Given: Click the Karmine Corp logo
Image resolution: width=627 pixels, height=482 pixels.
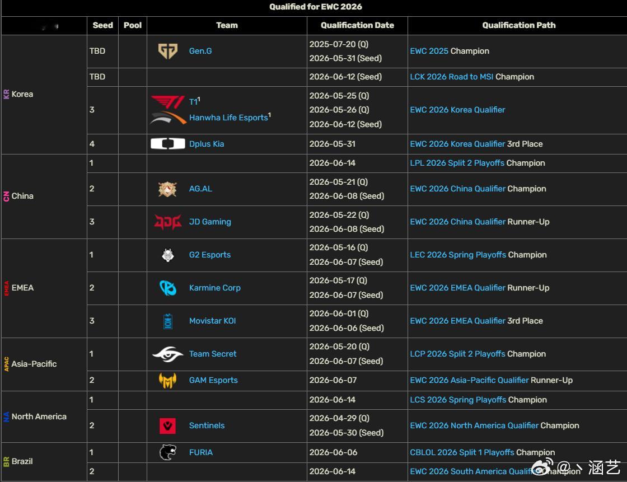Looking at the screenshot, I should (167, 288).
